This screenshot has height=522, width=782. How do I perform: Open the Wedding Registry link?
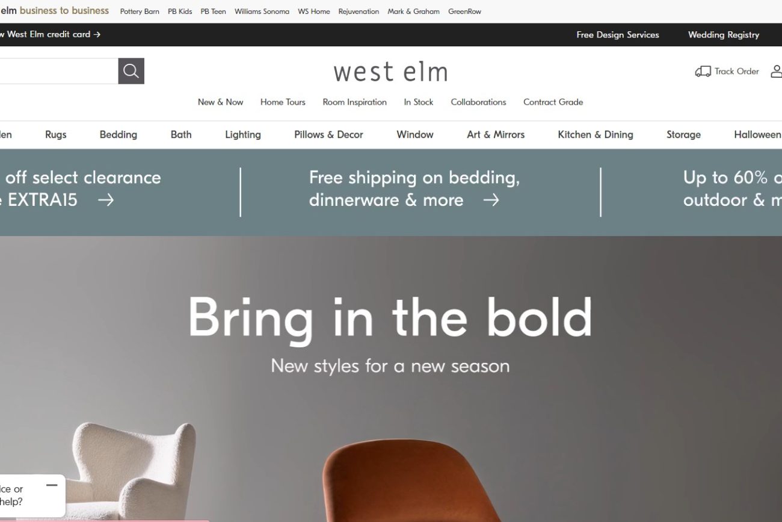[x=724, y=35]
